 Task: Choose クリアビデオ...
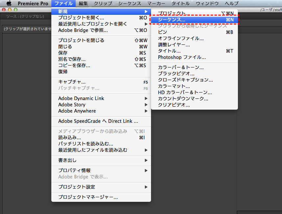point(194,105)
